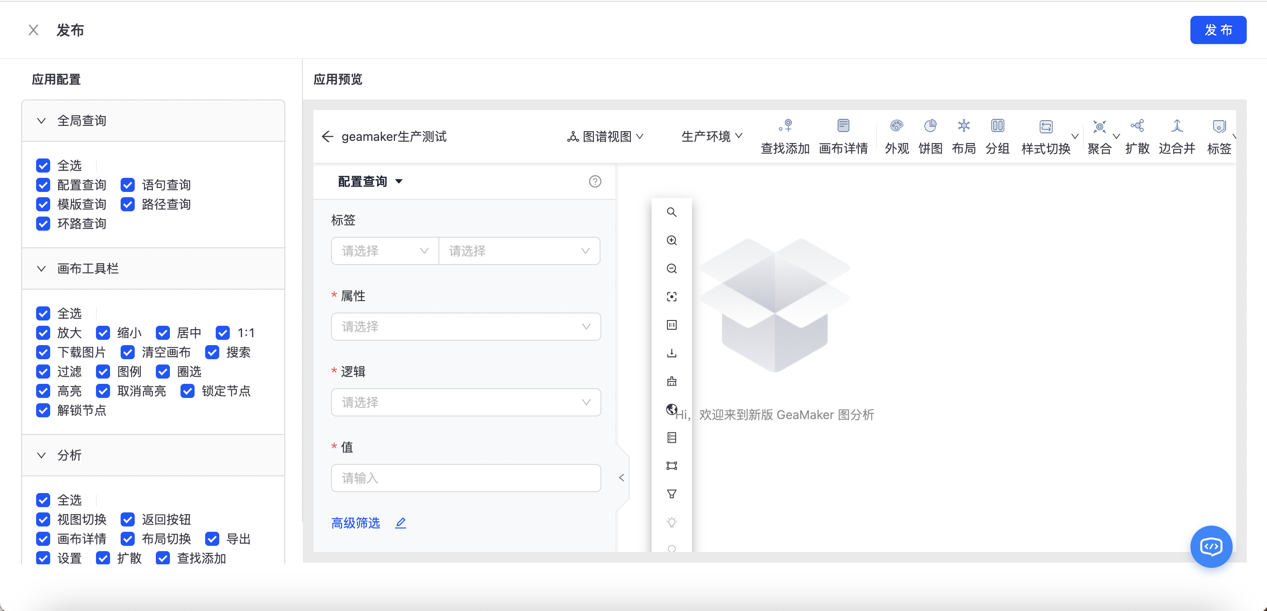The width and height of the screenshot is (1267, 611).
Task: Open the 逻辑 select dropdown
Action: tap(466, 402)
